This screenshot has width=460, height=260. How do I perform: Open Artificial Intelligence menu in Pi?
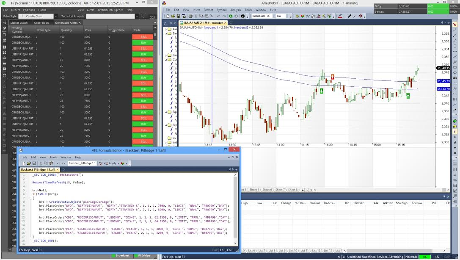tap(110, 10)
